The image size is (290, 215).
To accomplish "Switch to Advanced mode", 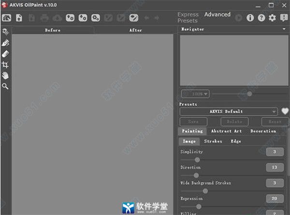I will click(x=217, y=14).
